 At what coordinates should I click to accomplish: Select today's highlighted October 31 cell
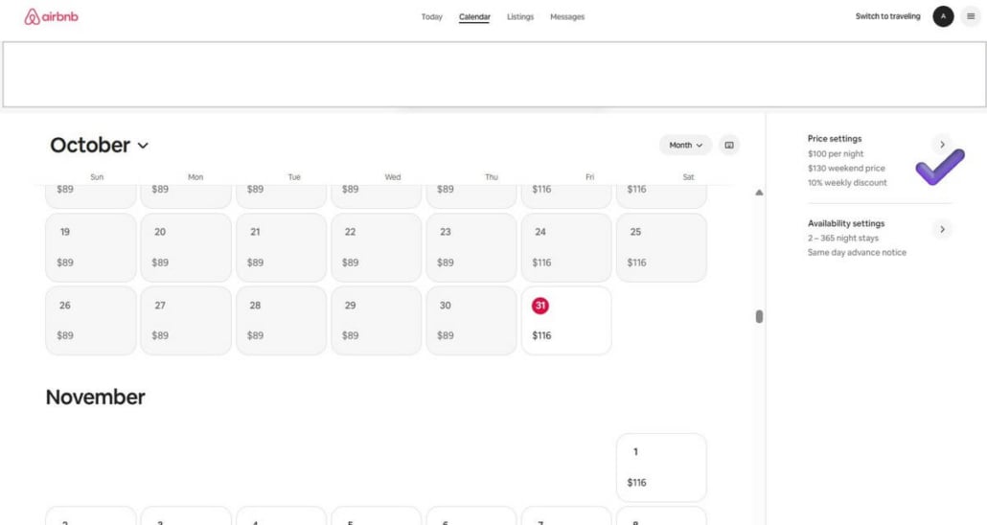(566, 321)
